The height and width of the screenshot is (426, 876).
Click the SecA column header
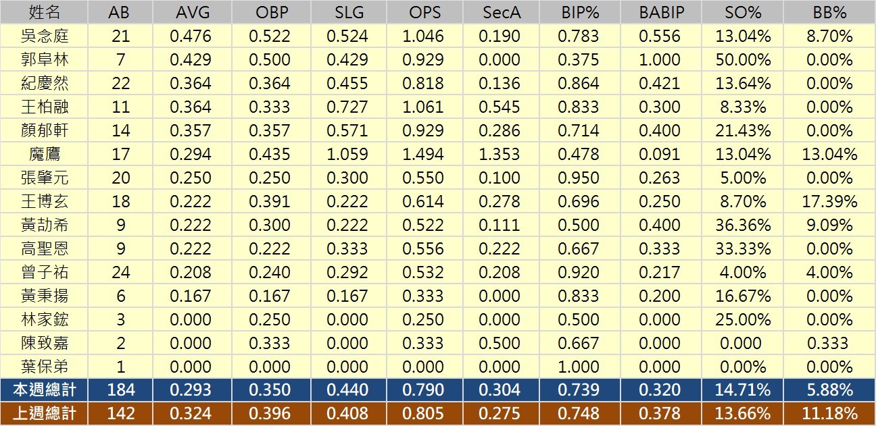point(500,13)
